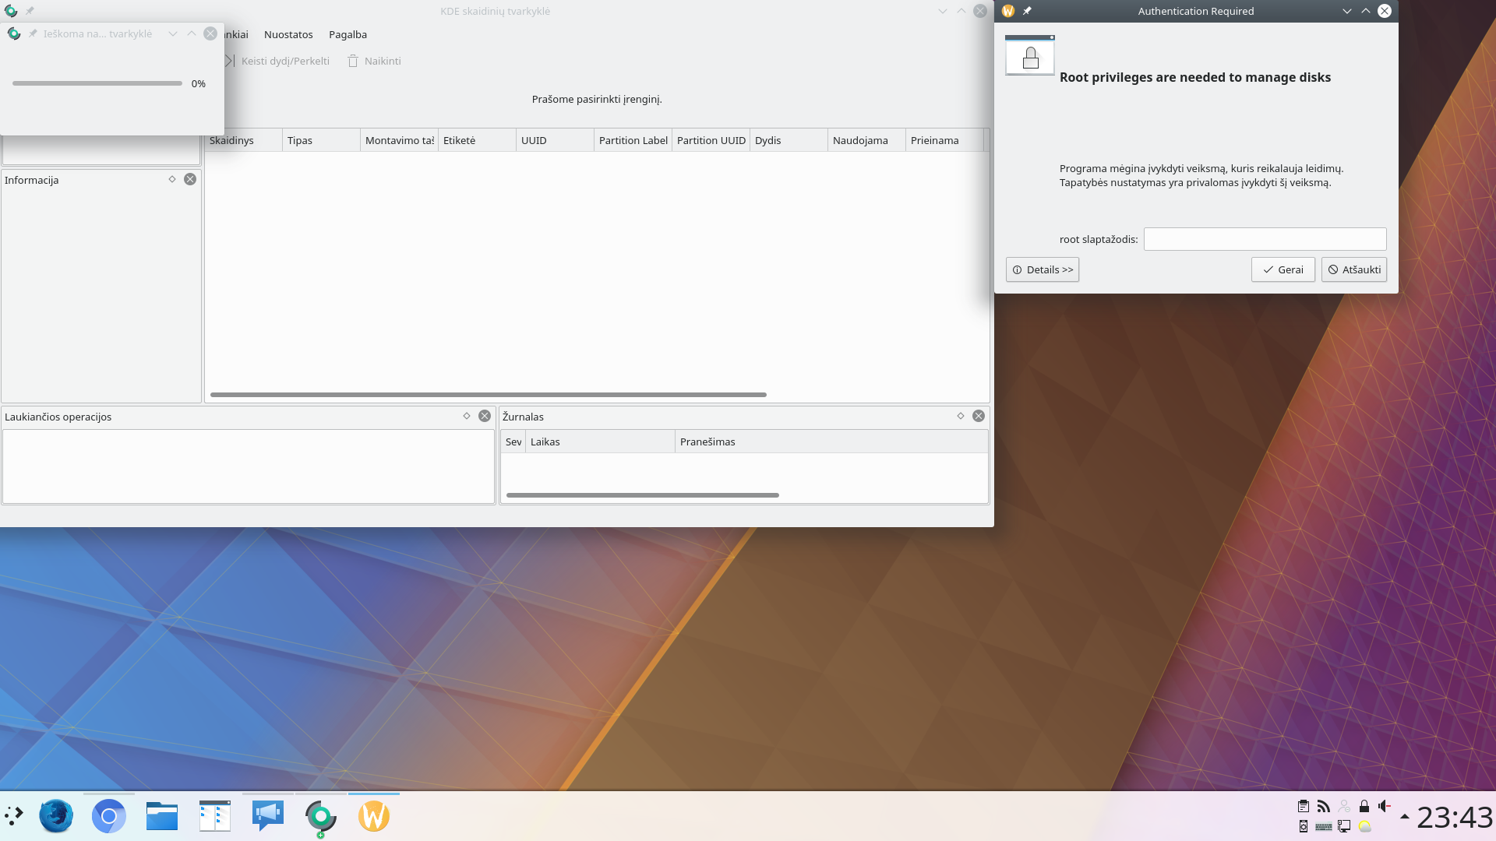Viewport: 1496px width, 841px height.
Task: Open the Nuostatos menu
Action: click(x=288, y=34)
